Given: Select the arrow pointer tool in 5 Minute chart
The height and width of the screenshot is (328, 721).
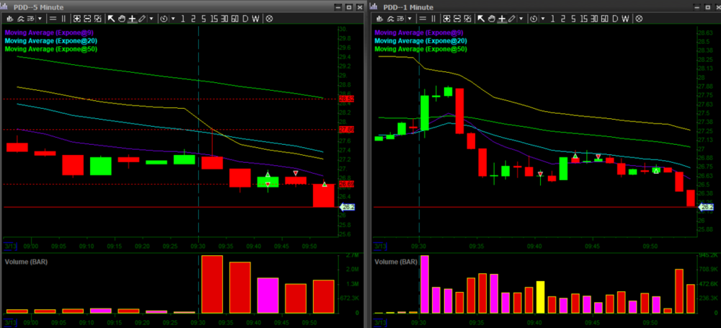Looking at the screenshot, I should pos(111,18).
